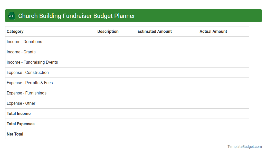
Task: Click the Actual Amount cell for Construction
Action: click(x=223, y=72)
